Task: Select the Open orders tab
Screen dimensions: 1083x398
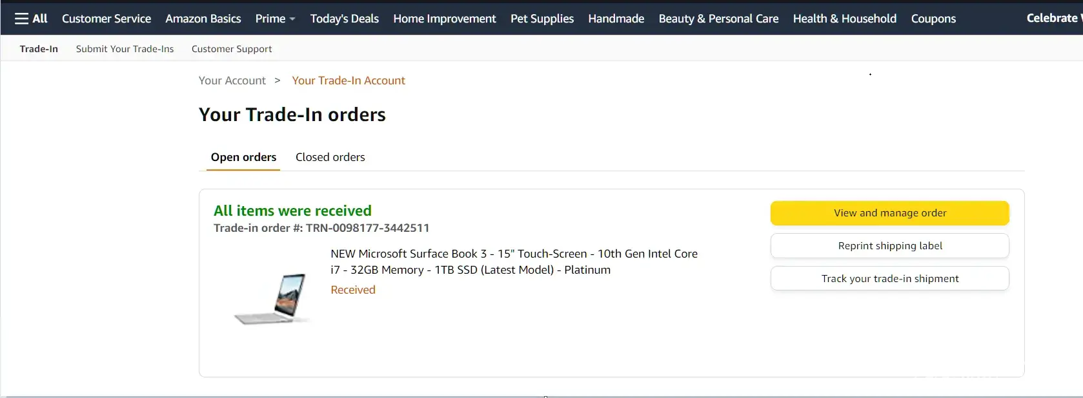Action: [x=243, y=157]
